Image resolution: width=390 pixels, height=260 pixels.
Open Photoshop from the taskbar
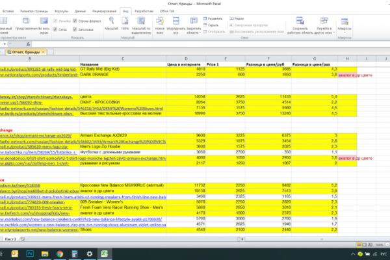30,253
